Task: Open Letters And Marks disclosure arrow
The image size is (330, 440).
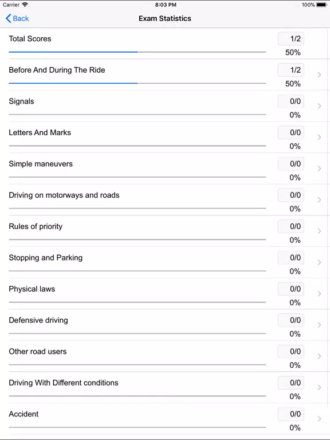Action: click(x=319, y=137)
